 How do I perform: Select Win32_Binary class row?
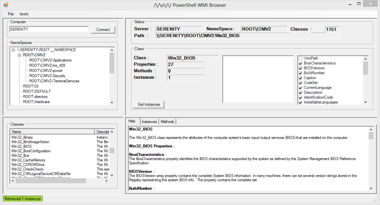coord(22,137)
